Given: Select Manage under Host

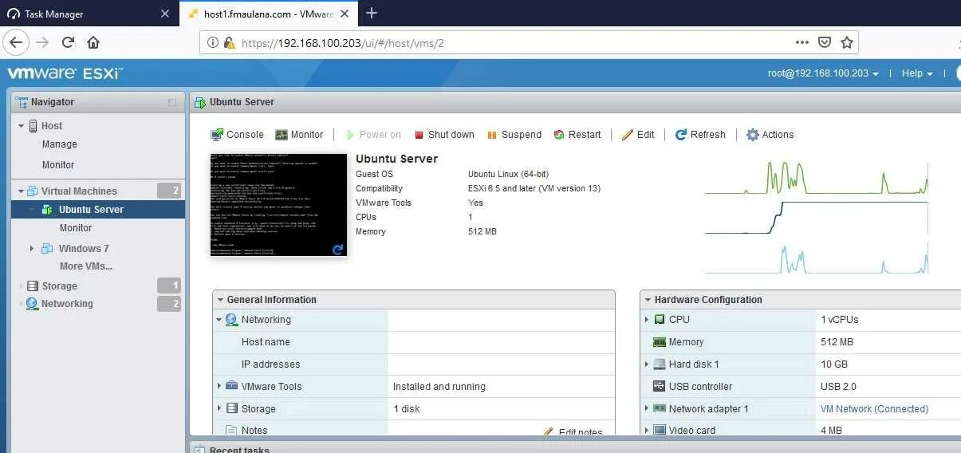Looking at the screenshot, I should point(60,144).
